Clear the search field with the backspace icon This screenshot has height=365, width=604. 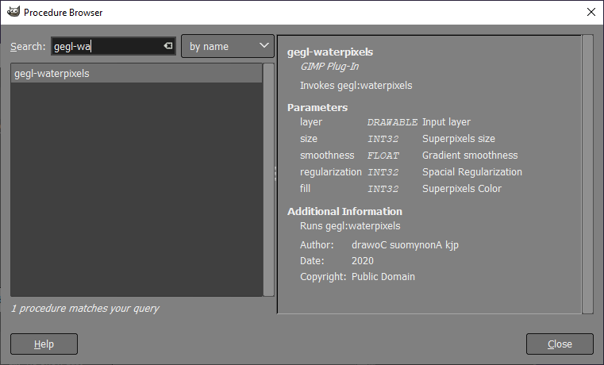(x=168, y=46)
